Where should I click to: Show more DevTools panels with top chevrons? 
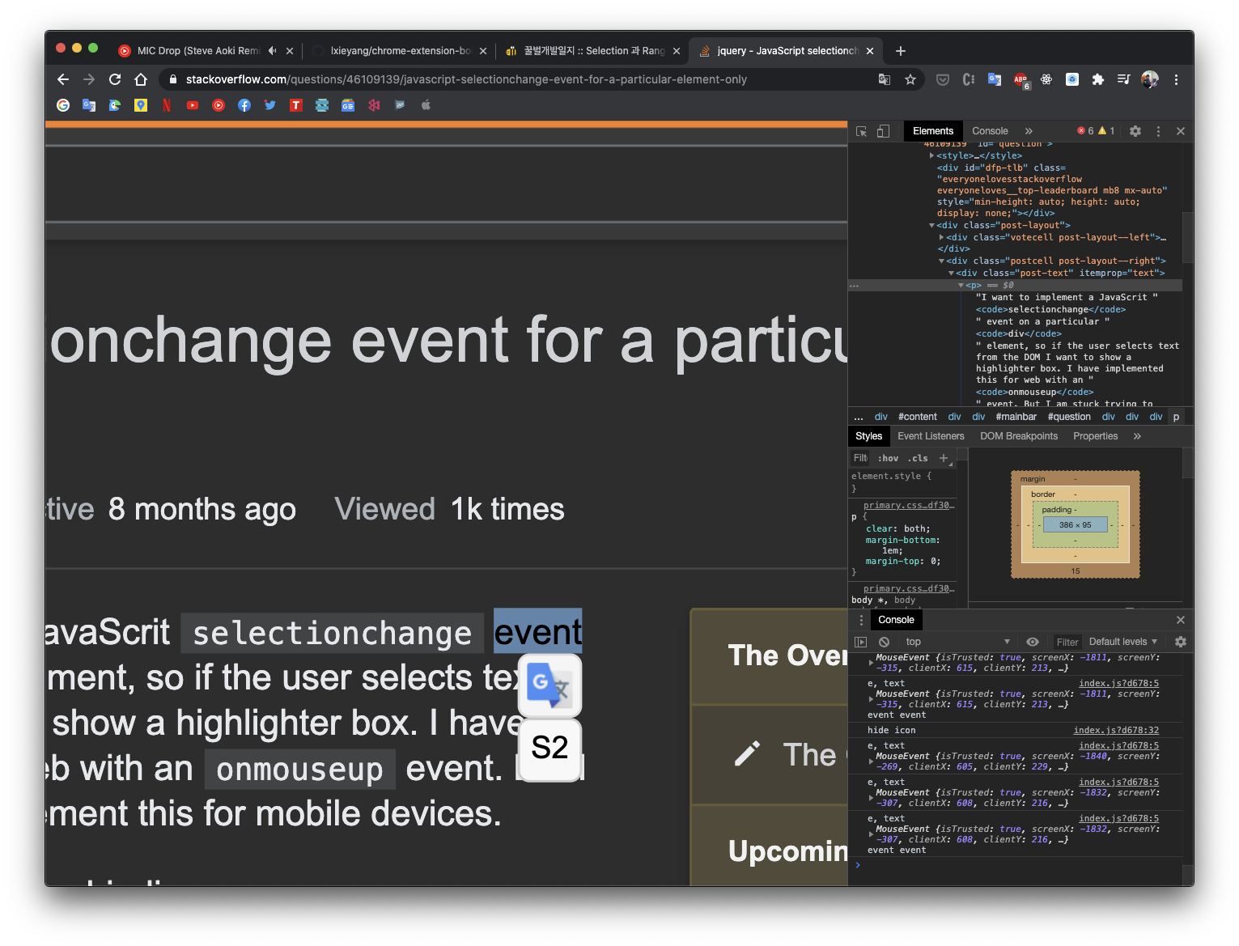(1029, 131)
